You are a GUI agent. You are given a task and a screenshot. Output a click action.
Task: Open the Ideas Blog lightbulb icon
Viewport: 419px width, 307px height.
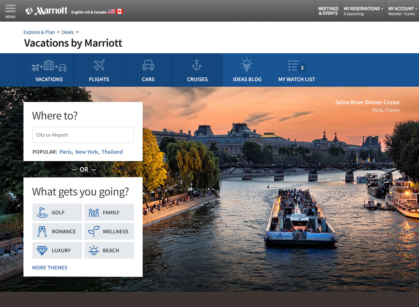247,65
